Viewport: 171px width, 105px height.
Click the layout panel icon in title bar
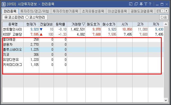[x=130, y=4]
